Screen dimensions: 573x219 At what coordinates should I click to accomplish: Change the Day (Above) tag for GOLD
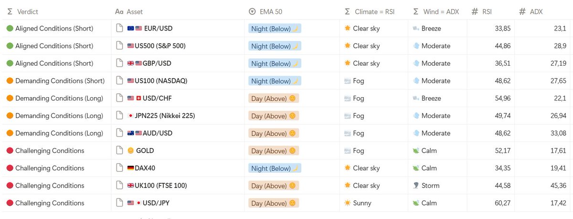[274, 150]
